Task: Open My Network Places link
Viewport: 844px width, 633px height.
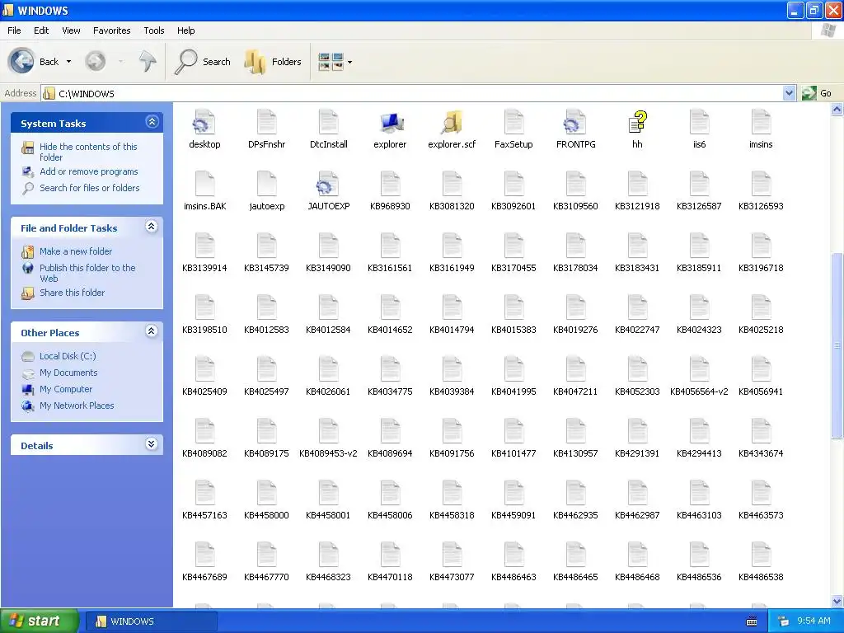Action: [x=77, y=406]
